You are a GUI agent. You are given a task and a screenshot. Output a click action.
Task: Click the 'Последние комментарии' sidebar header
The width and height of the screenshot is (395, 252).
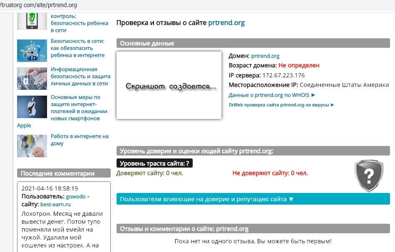[64, 173]
